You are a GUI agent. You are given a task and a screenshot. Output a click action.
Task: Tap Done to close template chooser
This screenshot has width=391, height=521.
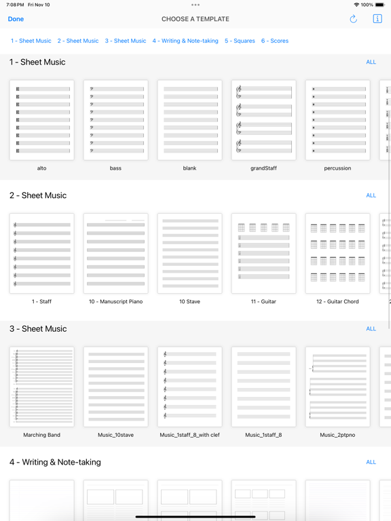[x=16, y=19]
